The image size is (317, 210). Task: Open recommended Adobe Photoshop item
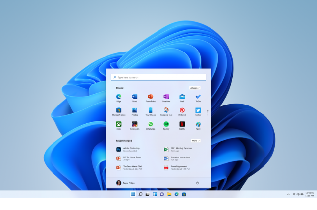coord(128,149)
